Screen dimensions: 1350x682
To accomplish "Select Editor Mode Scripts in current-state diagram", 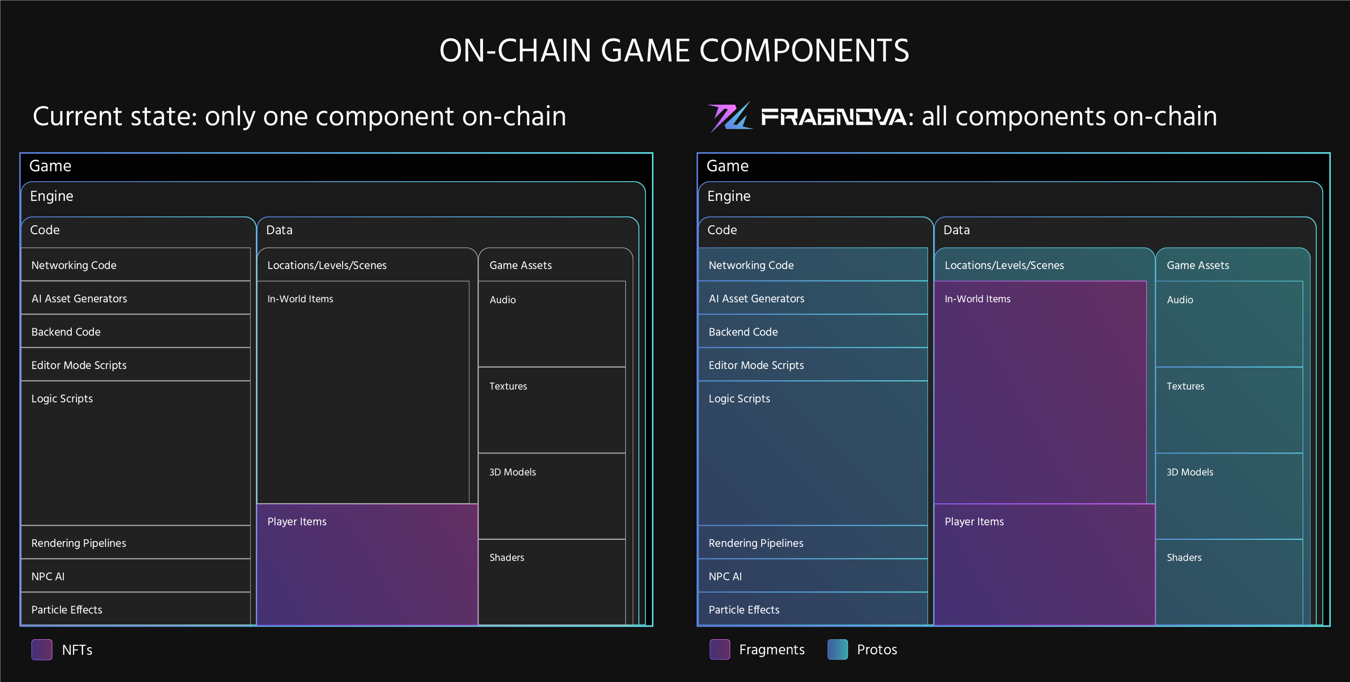I will coord(135,365).
